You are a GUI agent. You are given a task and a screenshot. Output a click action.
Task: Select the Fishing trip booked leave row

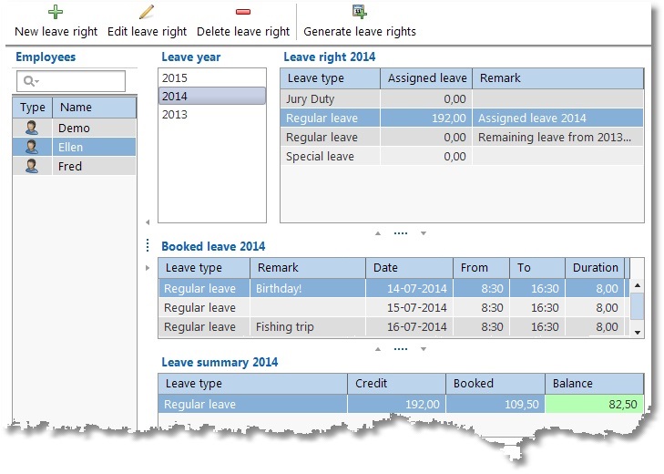[393, 326]
